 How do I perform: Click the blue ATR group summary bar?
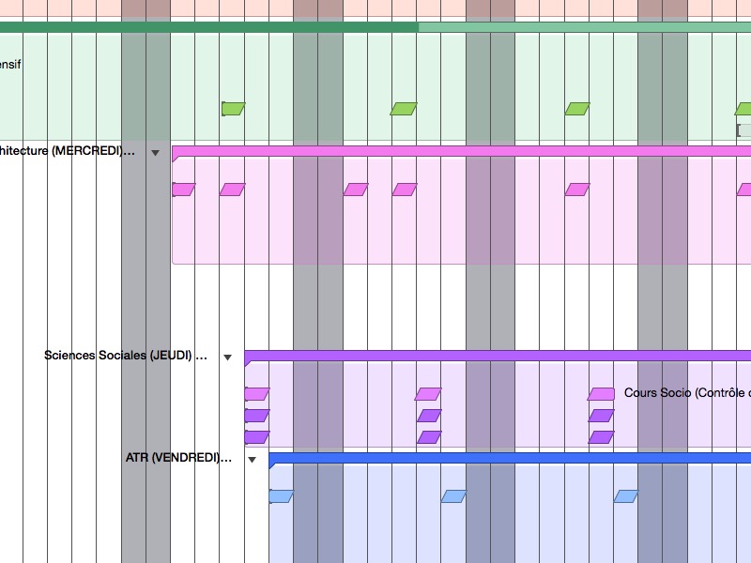(507, 458)
